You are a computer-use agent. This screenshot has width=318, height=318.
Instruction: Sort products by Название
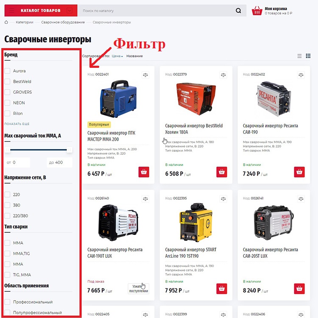click(x=134, y=56)
